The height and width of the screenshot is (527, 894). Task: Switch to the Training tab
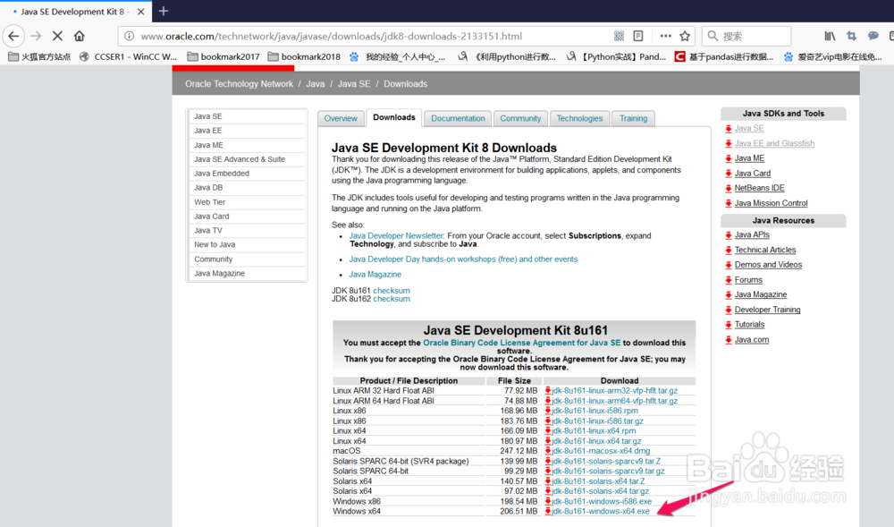[634, 118]
